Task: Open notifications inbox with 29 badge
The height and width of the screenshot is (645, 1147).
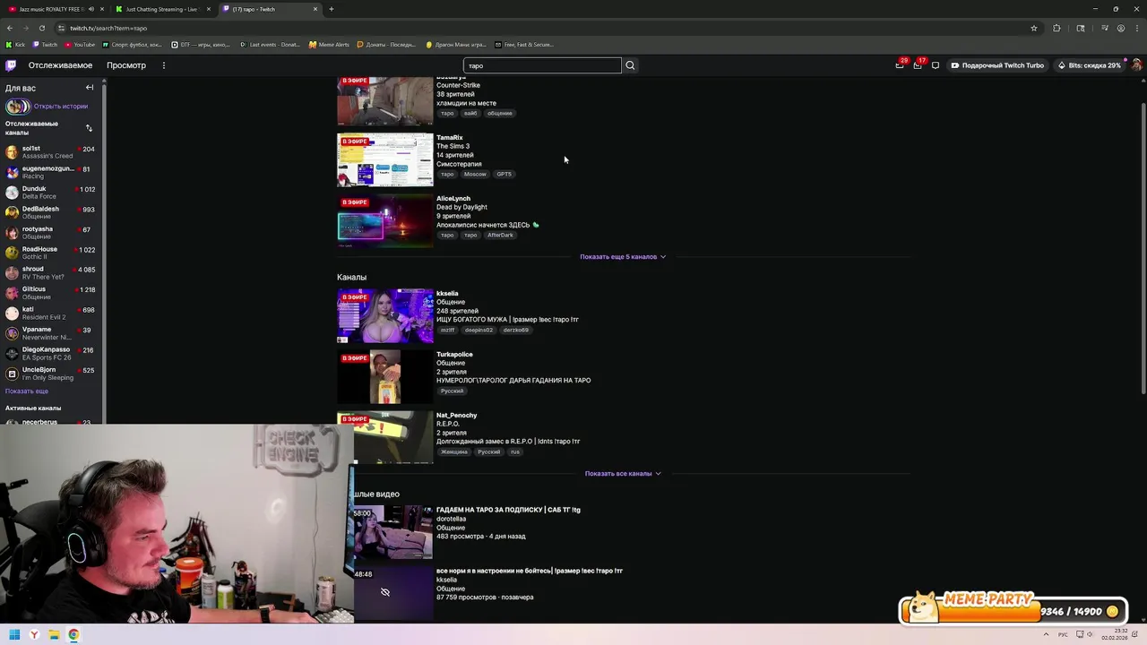Action: 900,65
